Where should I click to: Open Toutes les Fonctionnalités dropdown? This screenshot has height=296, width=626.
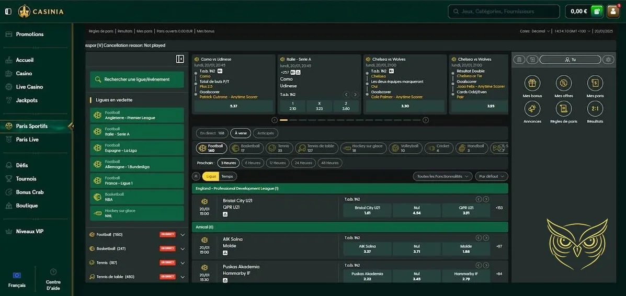click(442, 176)
